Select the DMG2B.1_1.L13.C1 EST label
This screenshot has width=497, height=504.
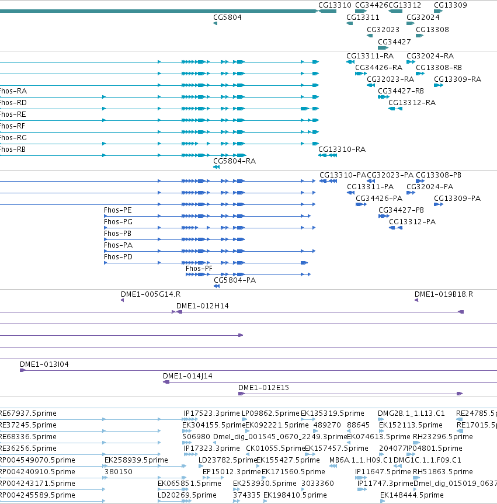(411, 413)
